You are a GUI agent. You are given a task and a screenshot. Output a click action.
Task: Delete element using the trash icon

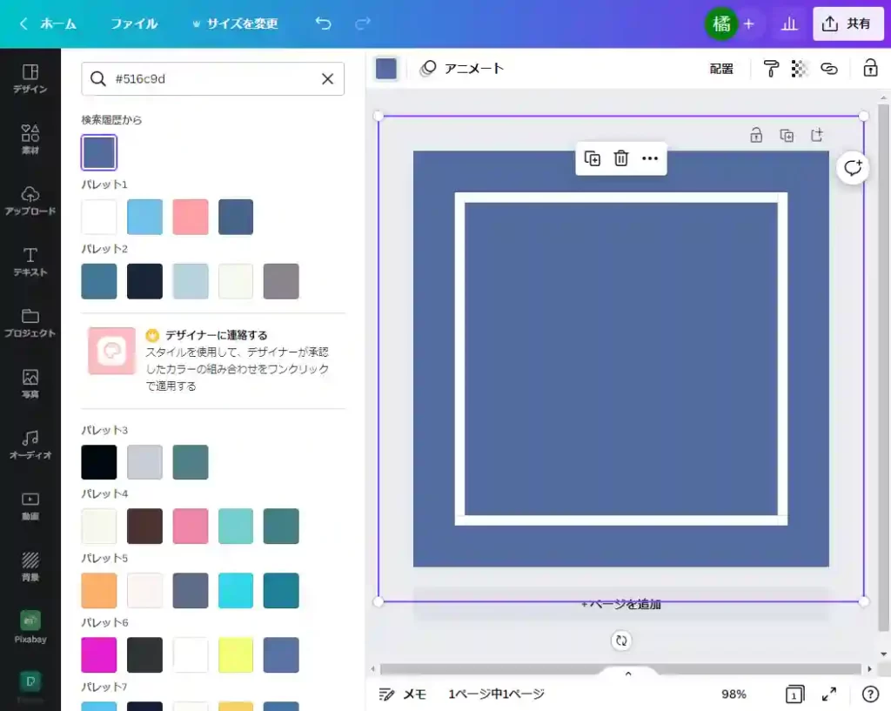[621, 158]
